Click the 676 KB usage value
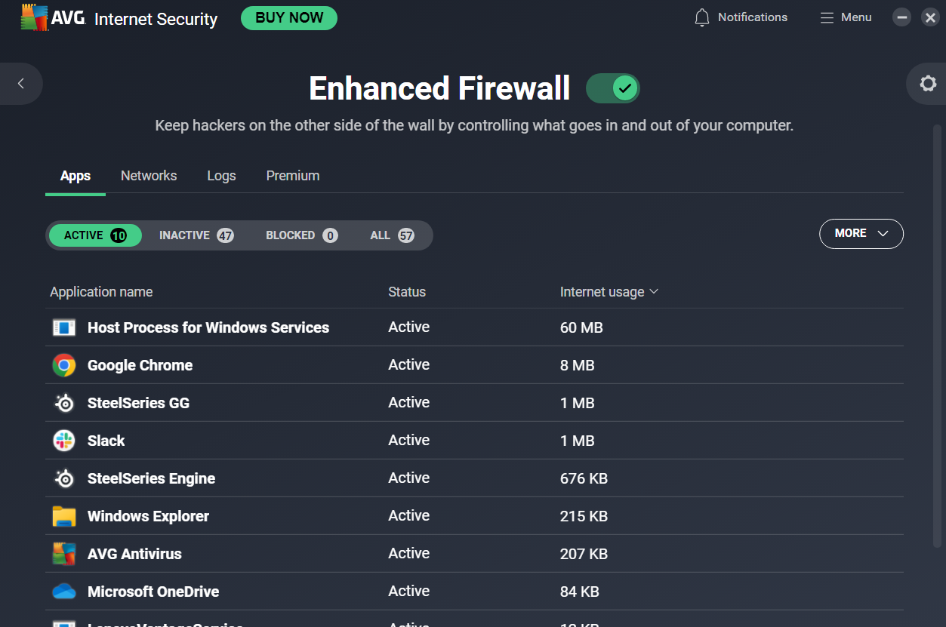Viewport: 946px width, 627px height. click(x=584, y=478)
